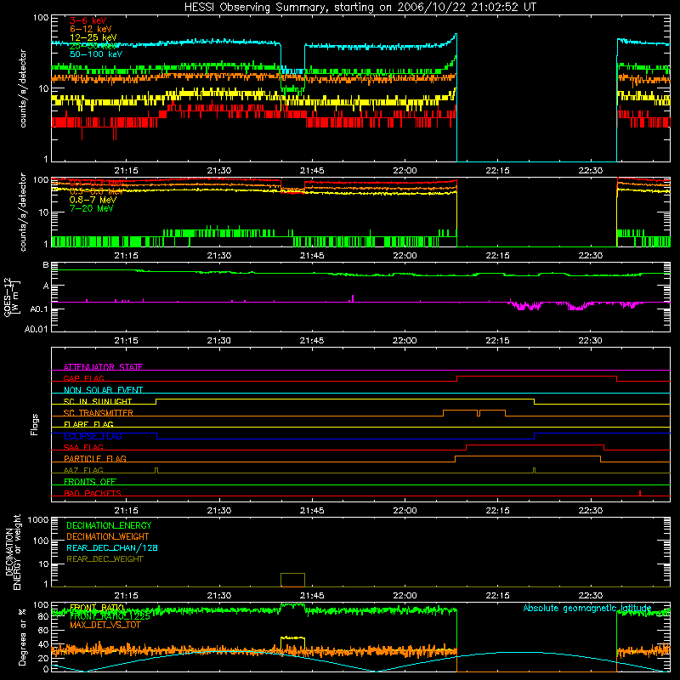Select the ATTENUATOR_STATE flag label

pos(103,367)
